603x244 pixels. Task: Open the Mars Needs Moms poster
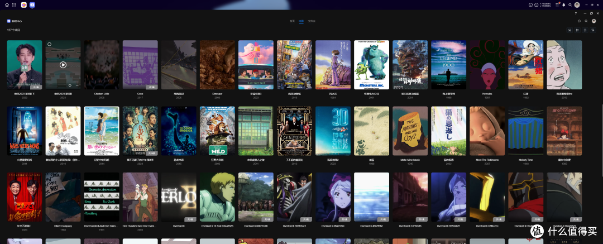click(x=25, y=131)
